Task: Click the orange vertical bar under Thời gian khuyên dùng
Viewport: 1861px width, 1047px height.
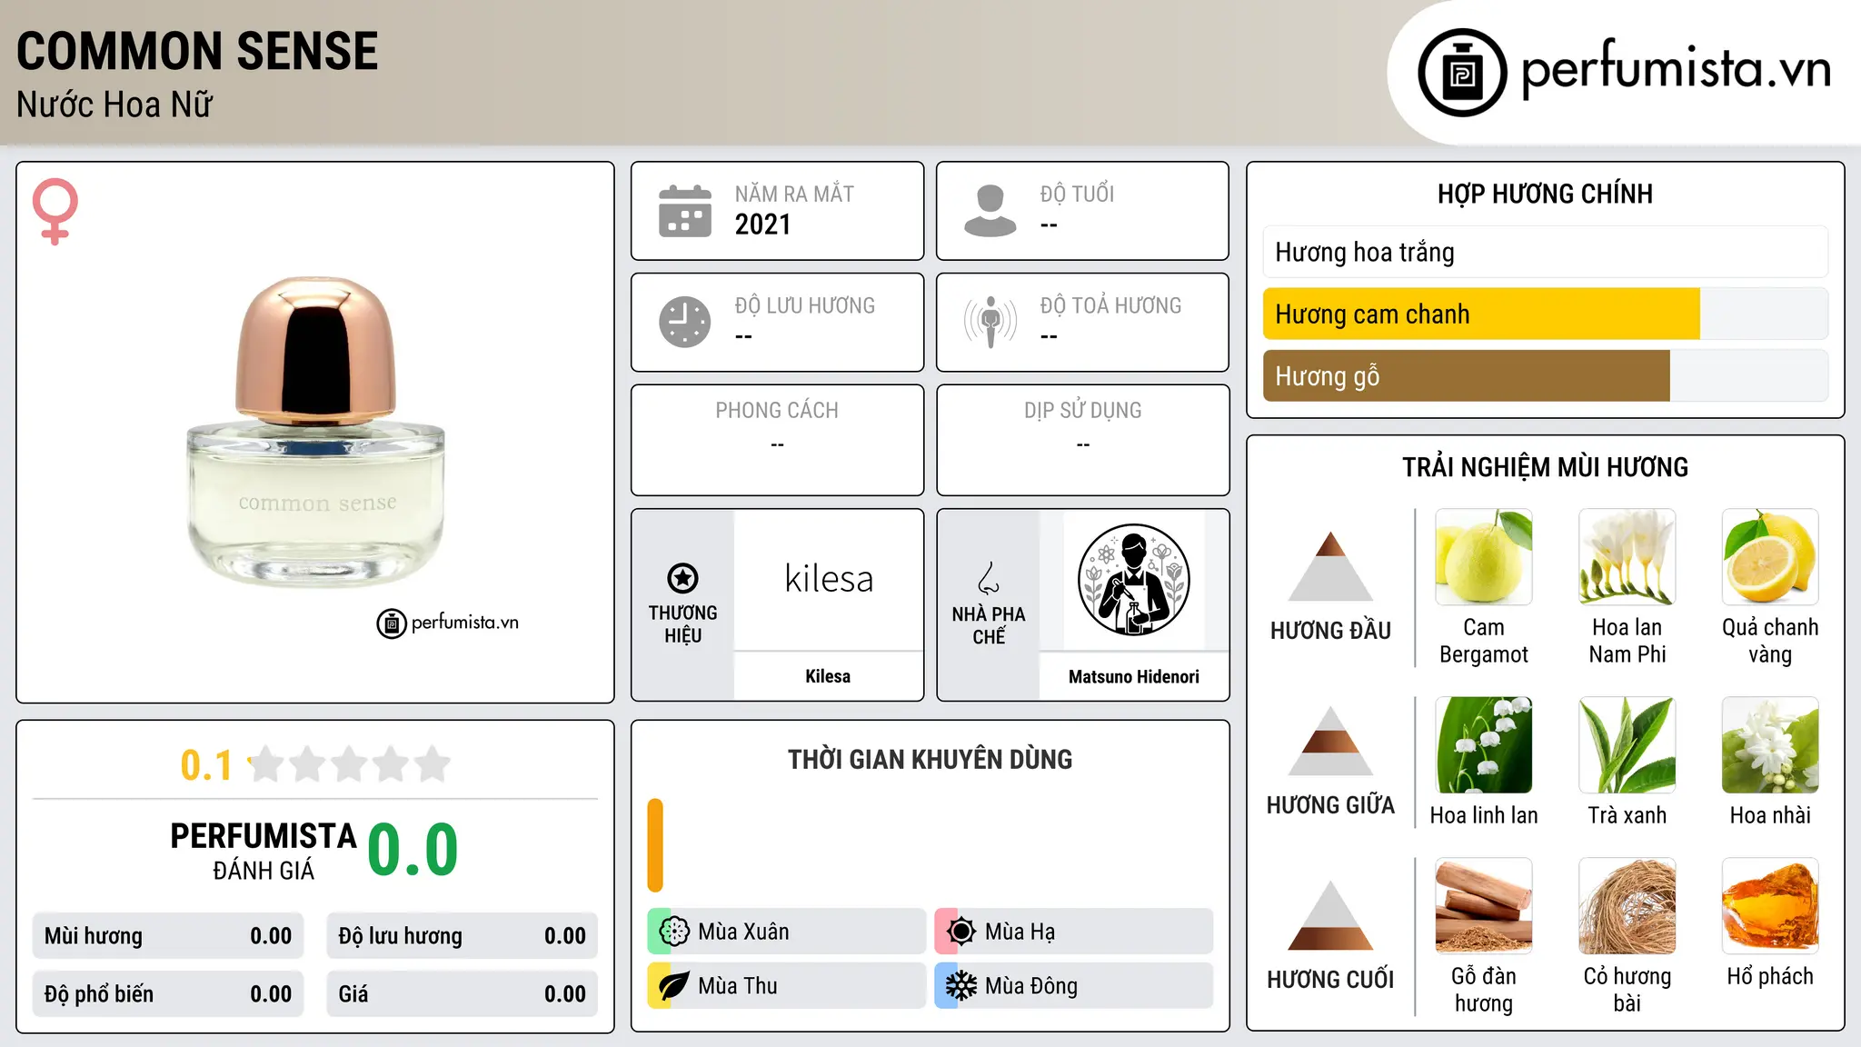Action: click(x=655, y=845)
